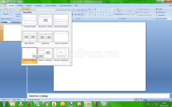Viewport: 172px width, 107px height.
Task: Expand the Заменить replace dropdown arrow
Action: [x=166, y=12]
